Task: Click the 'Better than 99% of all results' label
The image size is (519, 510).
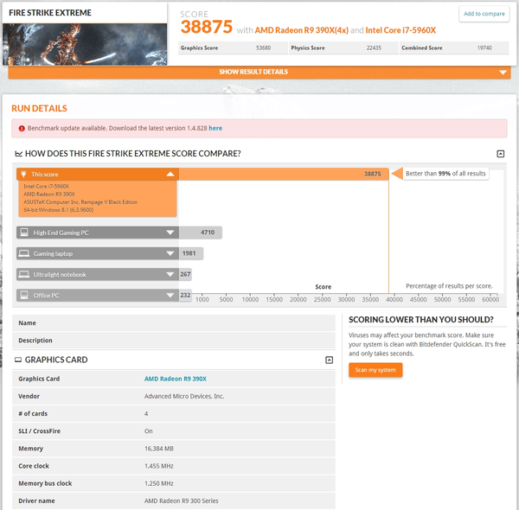Action: pyautogui.click(x=445, y=174)
